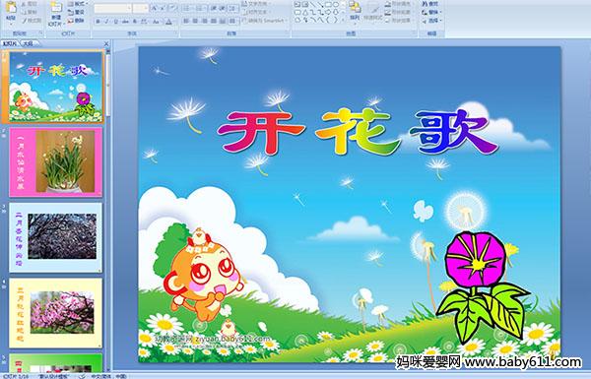Click the Convert to SmartArt button
Screen dimensions: 591x379
tap(265, 21)
